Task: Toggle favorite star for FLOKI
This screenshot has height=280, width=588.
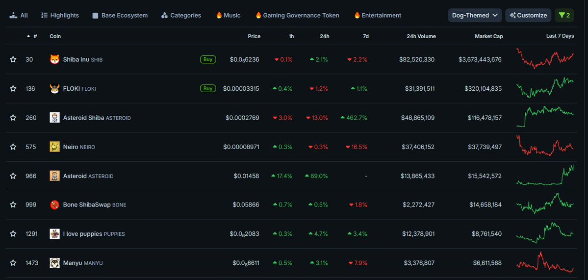Action: point(13,88)
